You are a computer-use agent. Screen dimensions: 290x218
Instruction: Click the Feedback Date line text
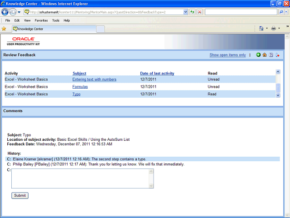coord(59,144)
